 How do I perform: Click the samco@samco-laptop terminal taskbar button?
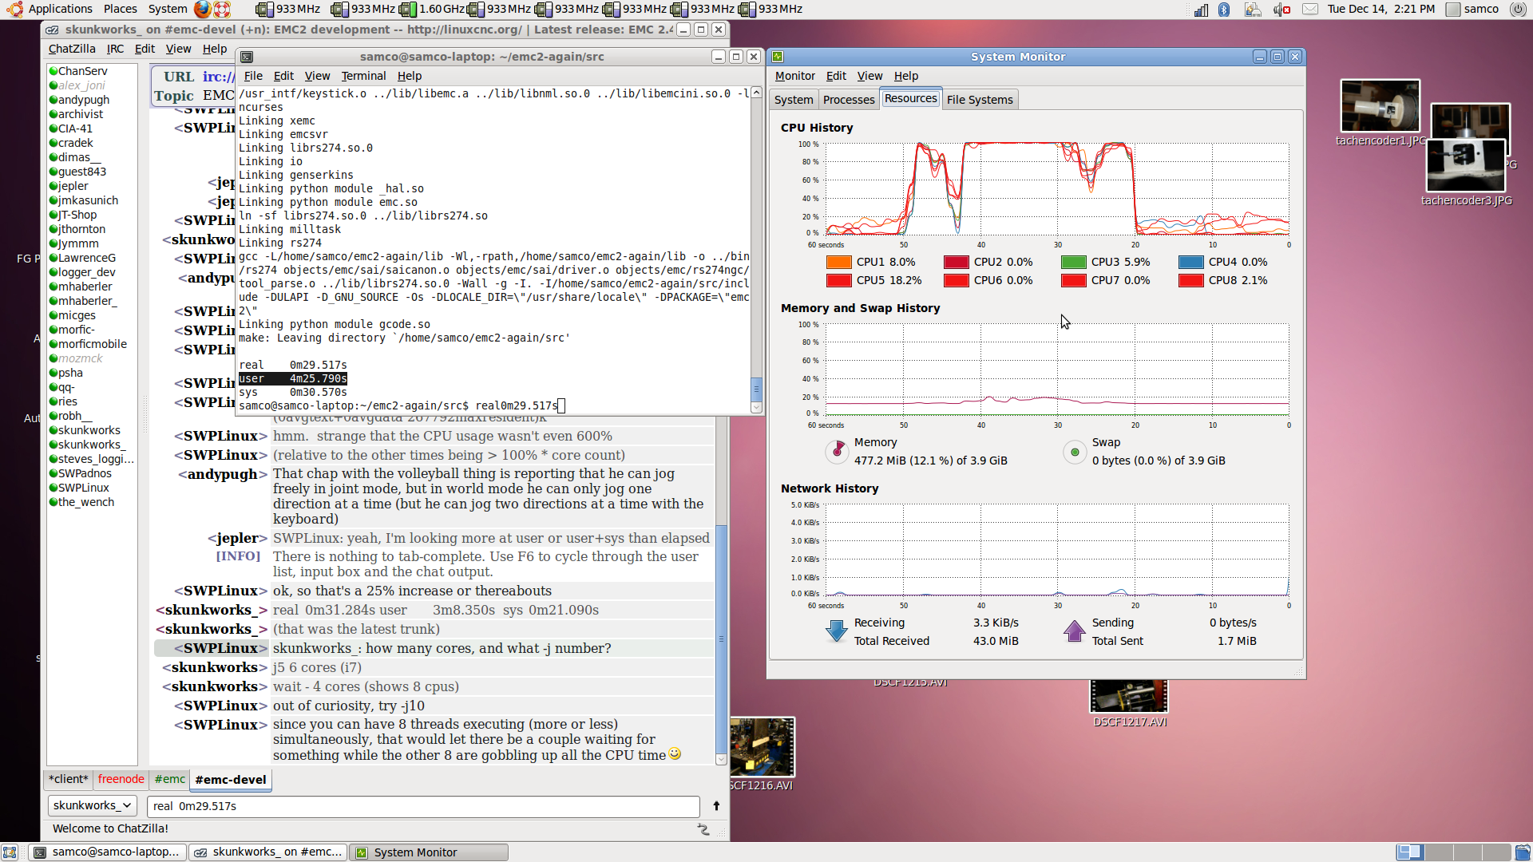[108, 852]
